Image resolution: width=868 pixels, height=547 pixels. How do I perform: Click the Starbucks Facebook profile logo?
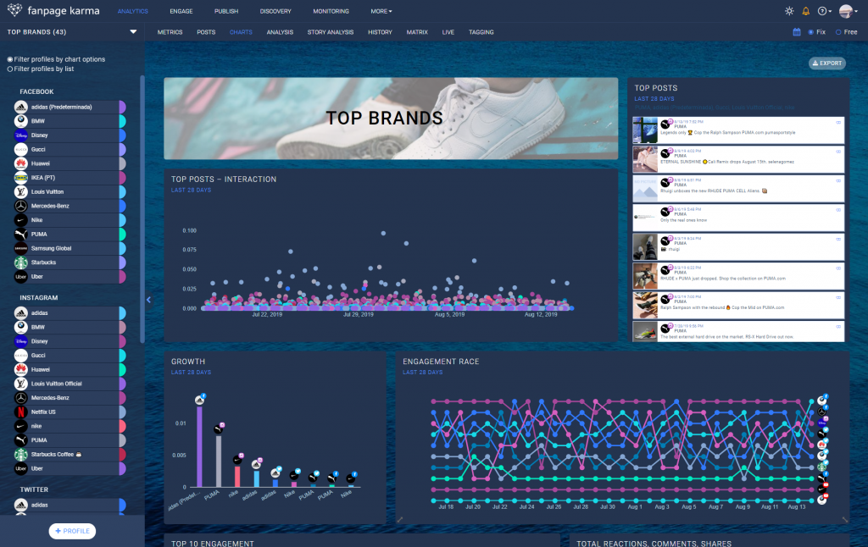[21, 262]
